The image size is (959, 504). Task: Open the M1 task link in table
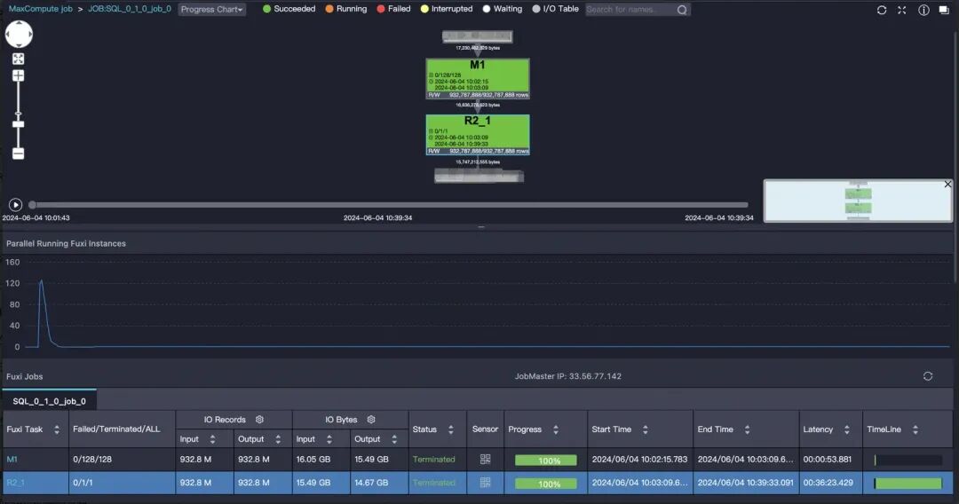coord(12,460)
